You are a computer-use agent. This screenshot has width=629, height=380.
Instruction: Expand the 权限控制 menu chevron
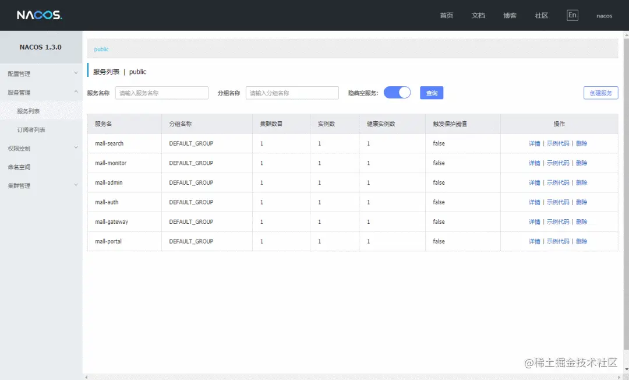click(x=76, y=147)
